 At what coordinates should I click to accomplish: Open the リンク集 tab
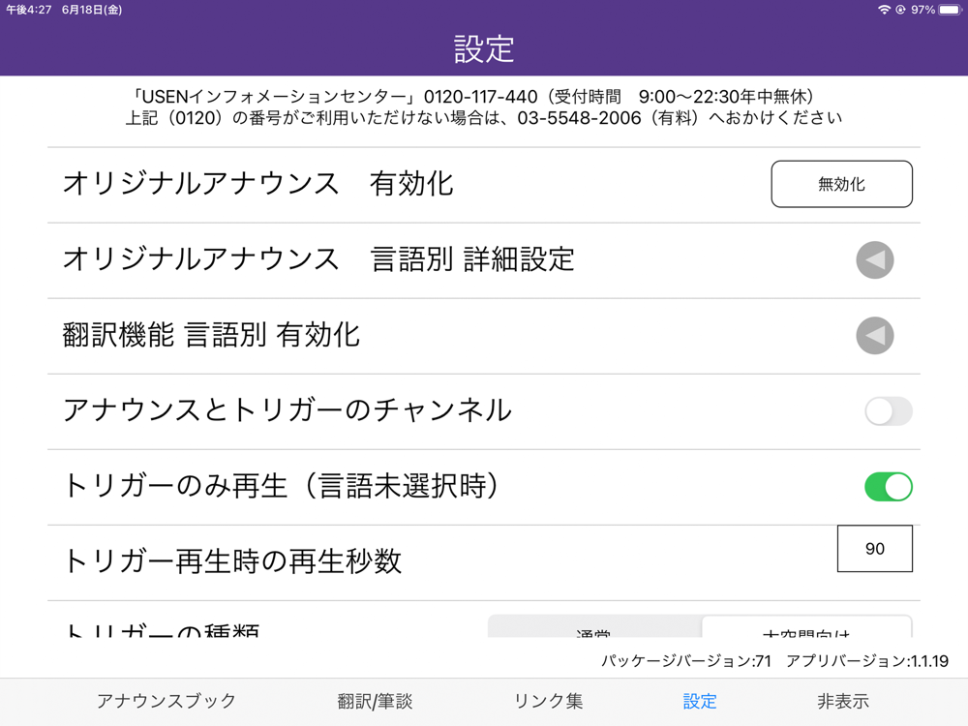click(x=548, y=701)
